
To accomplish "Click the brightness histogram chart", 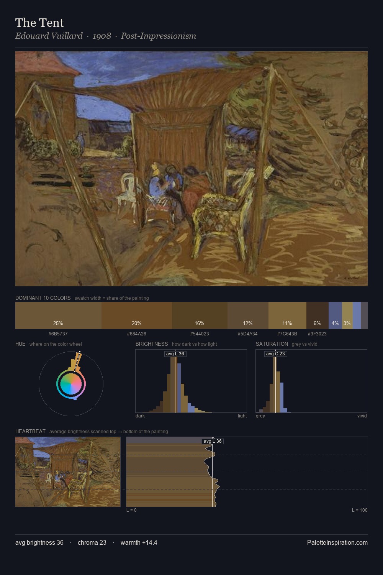I will coord(191,381).
